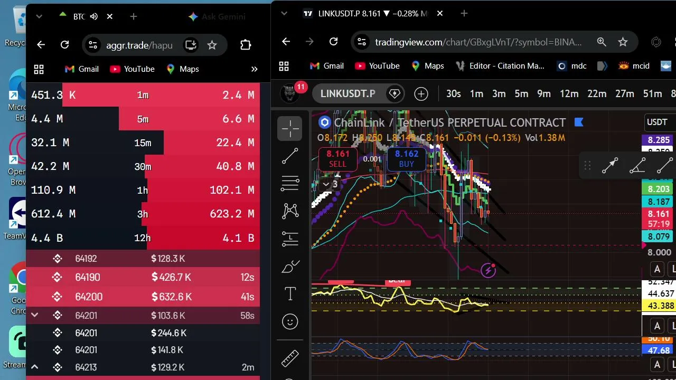Viewport: 676px width, 380px height.
Task: Click the zoom magnifier in TradingView address bar
Action: (602, 42)
